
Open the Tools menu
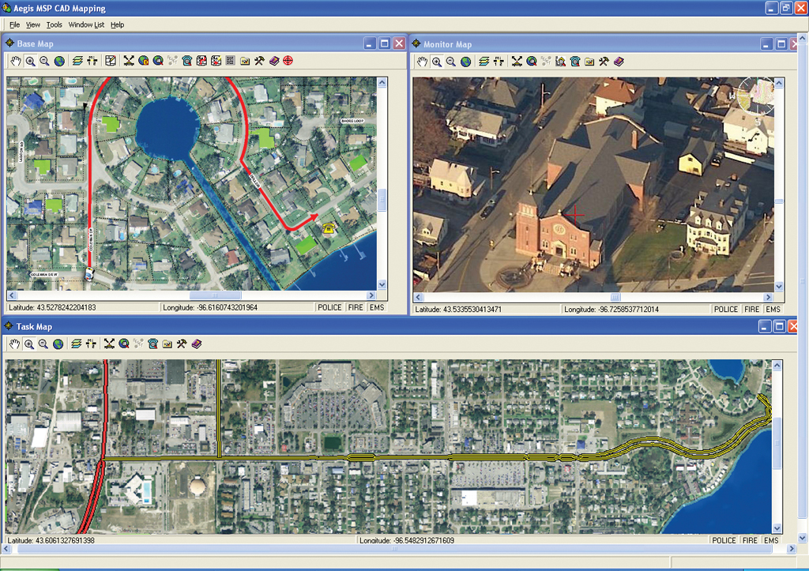point(54,24)
